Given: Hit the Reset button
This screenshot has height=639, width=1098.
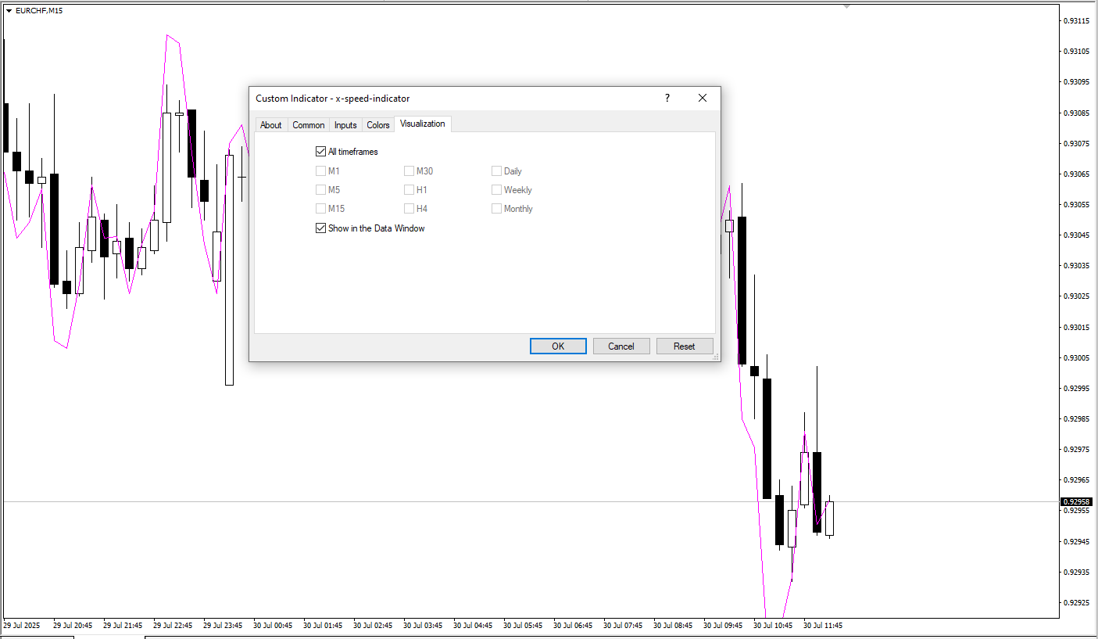Looking at the screenshot, I should (x=684, y=346).
